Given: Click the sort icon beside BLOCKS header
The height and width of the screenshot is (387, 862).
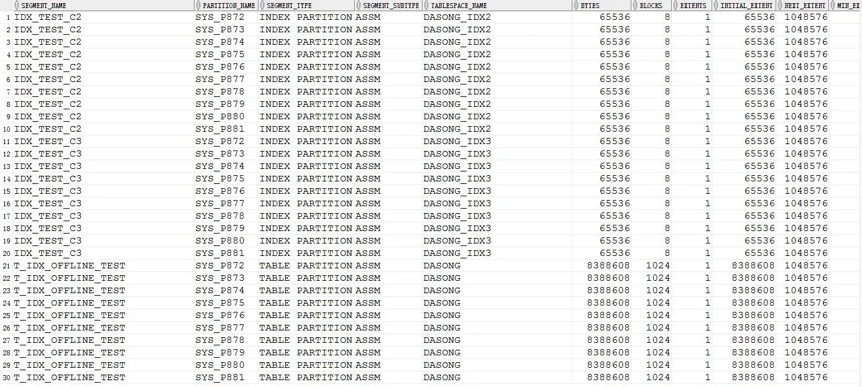Looking at the screenshot, I should [635, 6].
